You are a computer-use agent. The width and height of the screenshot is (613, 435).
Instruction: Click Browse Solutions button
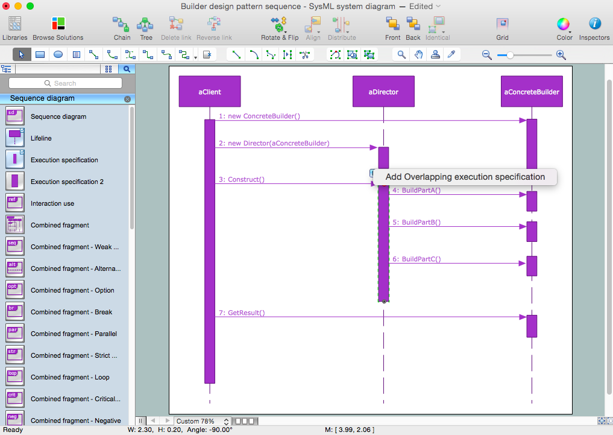[58, 28]
